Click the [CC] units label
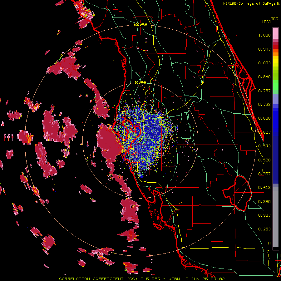The image size is (281, 281). tap(266, 22)
